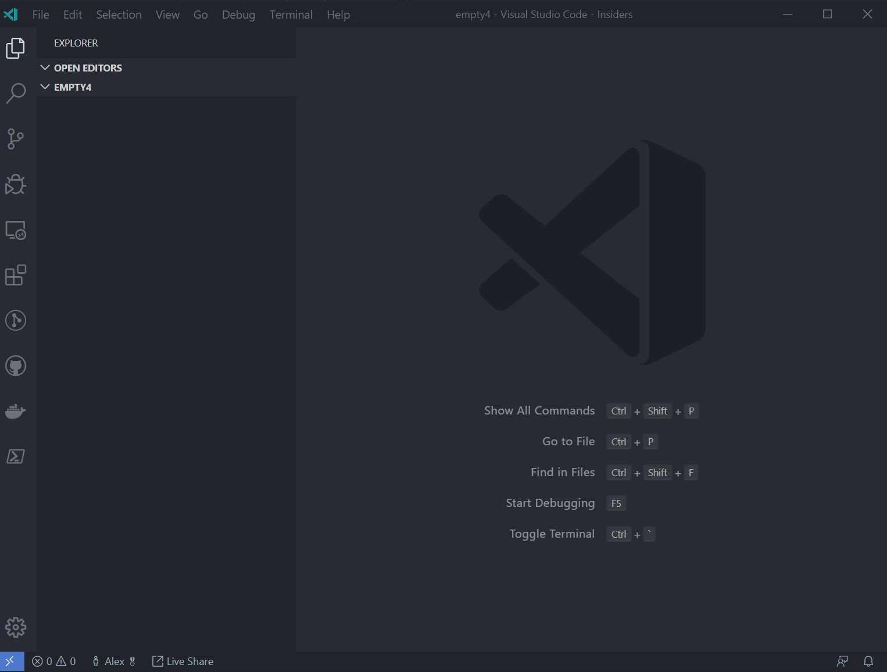Open the Debug menu
Viewport: 887px width, 672px height.
tap(238, 15)
